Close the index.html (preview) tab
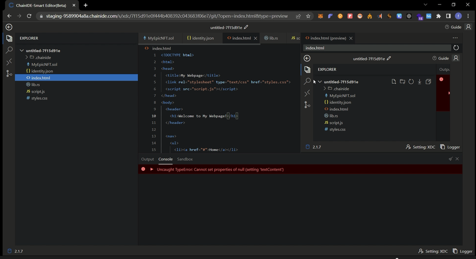Screen dimensions: 476x259 (351, 38)
